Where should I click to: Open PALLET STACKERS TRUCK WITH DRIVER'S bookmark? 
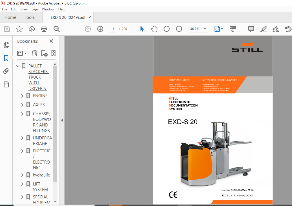click(x=38, y=77)
